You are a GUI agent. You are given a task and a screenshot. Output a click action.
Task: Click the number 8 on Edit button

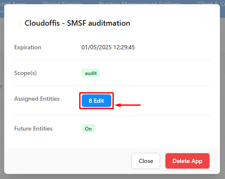pos(90,101)
